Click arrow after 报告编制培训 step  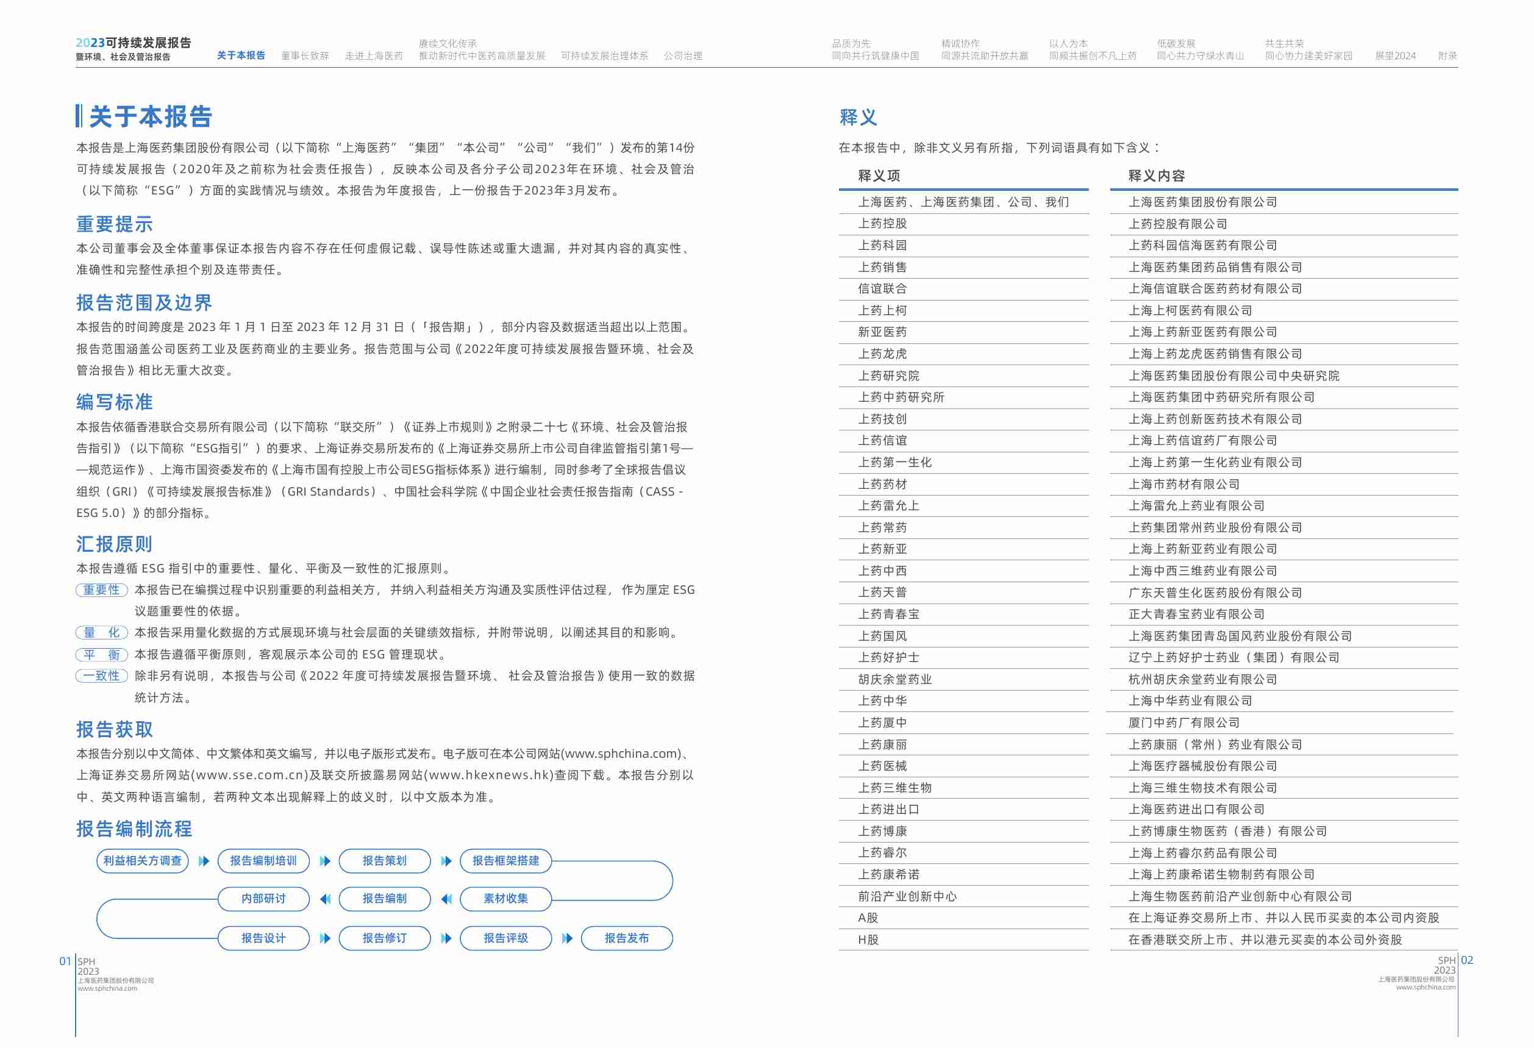pos(325,861)
